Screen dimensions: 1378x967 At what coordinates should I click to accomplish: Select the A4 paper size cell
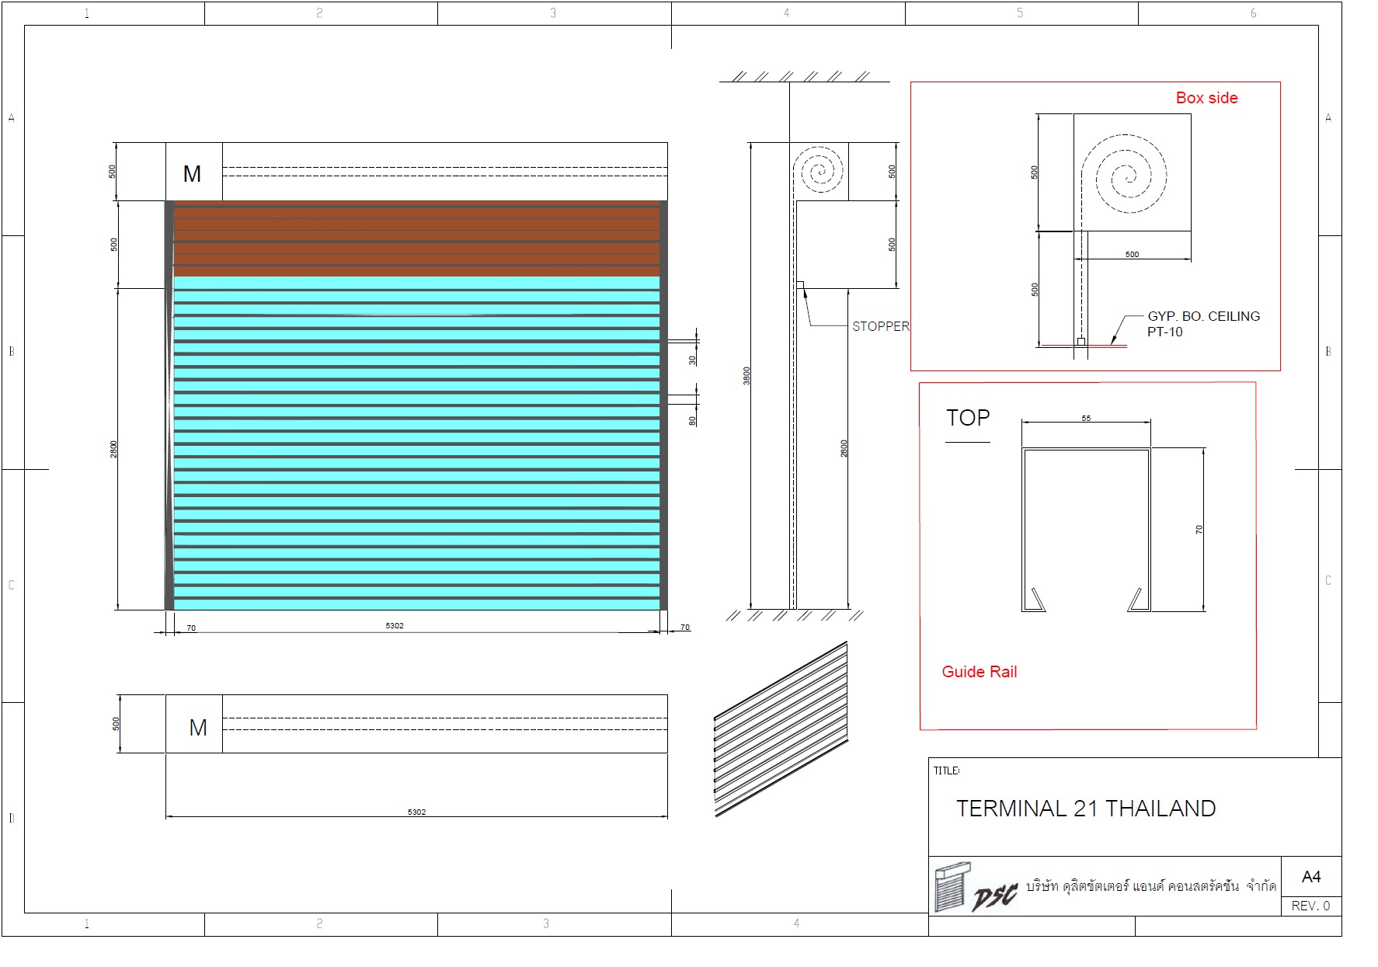pos(1310,877)
